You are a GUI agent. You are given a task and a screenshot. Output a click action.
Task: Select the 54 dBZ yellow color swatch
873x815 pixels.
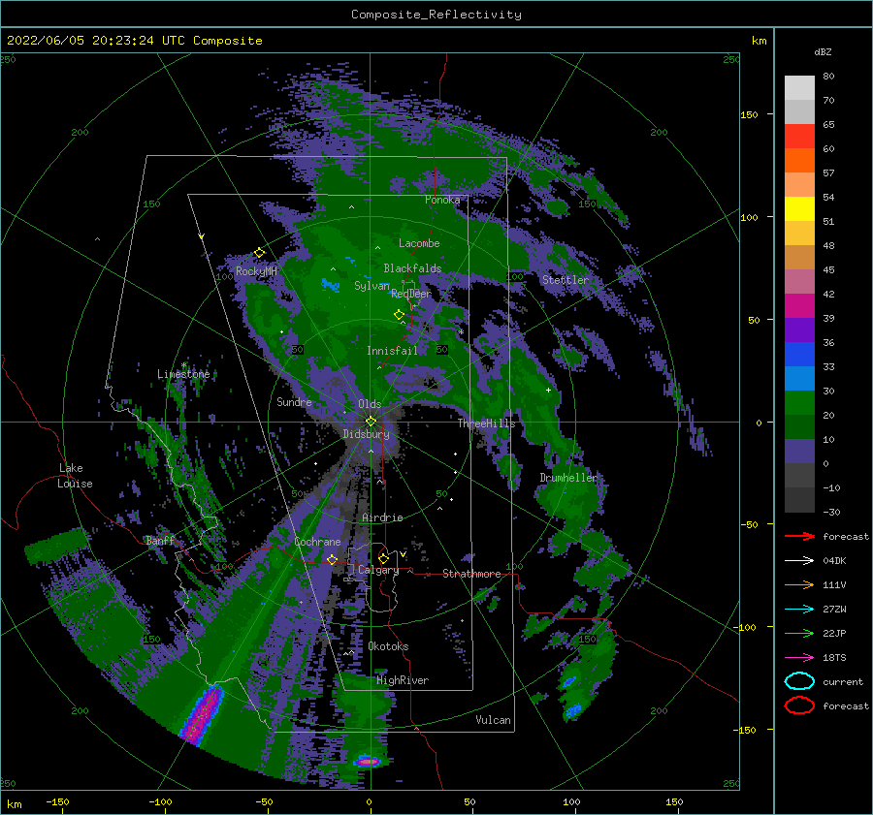coord(799,208)
